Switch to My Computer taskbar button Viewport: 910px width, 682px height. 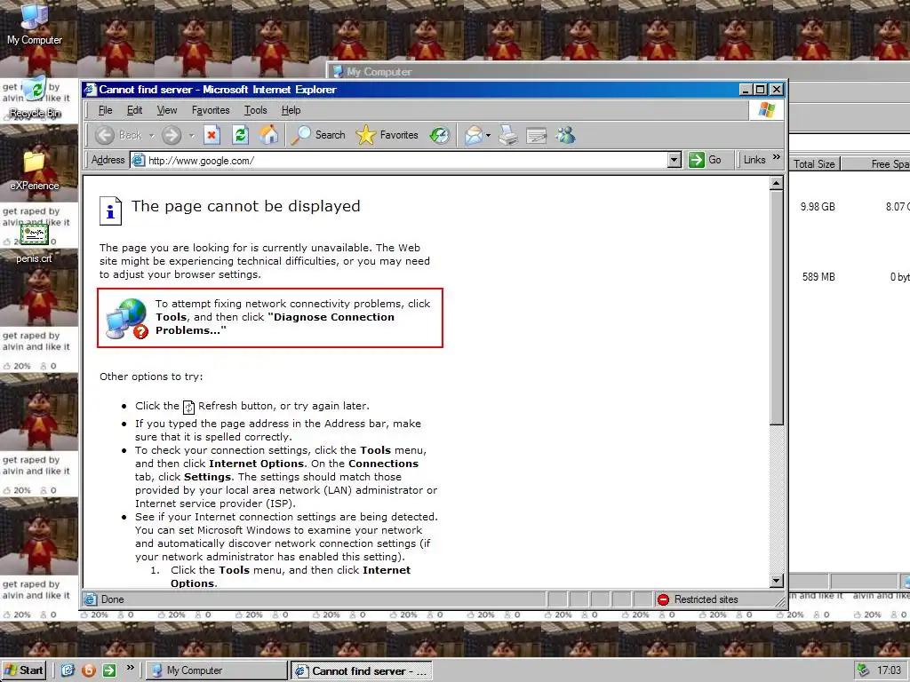click(216, 670)
